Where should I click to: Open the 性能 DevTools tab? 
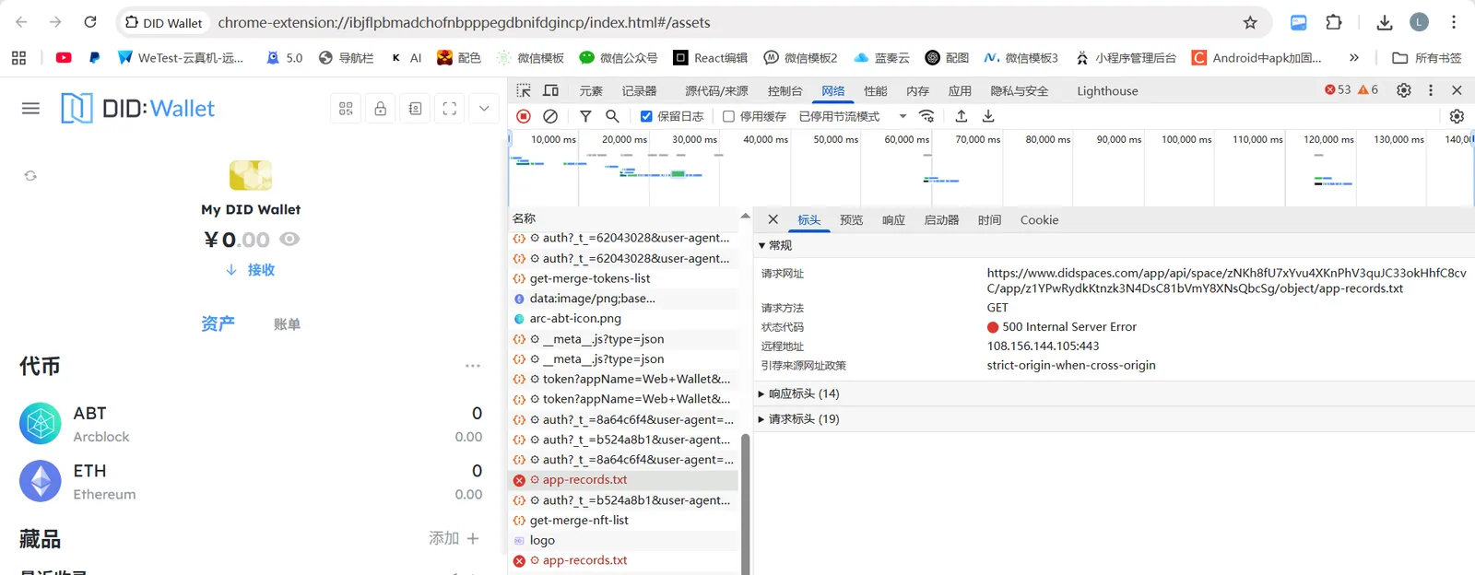coord(876,91)
